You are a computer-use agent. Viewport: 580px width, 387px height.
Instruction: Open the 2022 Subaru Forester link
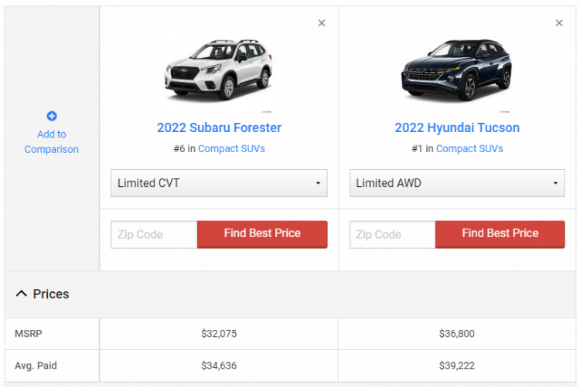pyautogui.click(x=219, y=128)
